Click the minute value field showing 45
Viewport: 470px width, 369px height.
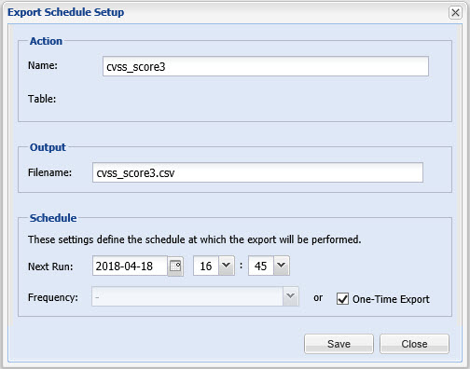pos(261,266)
